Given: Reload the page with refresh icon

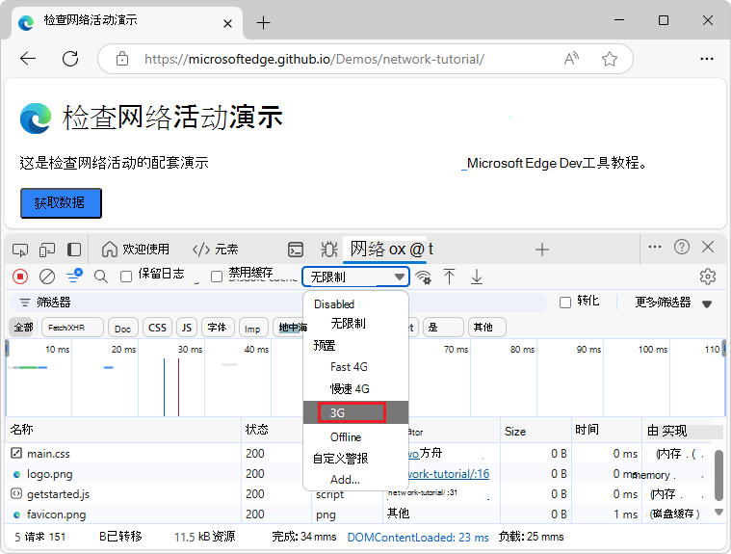Looking at the screenshot, I should coord(70,59).
